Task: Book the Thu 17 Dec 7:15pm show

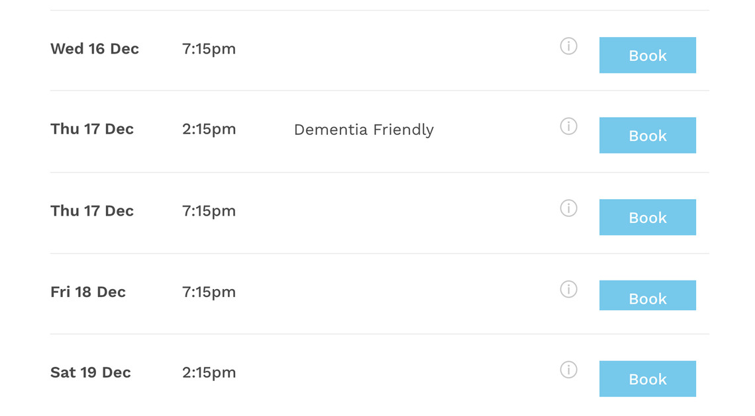Action: [648, 218]
